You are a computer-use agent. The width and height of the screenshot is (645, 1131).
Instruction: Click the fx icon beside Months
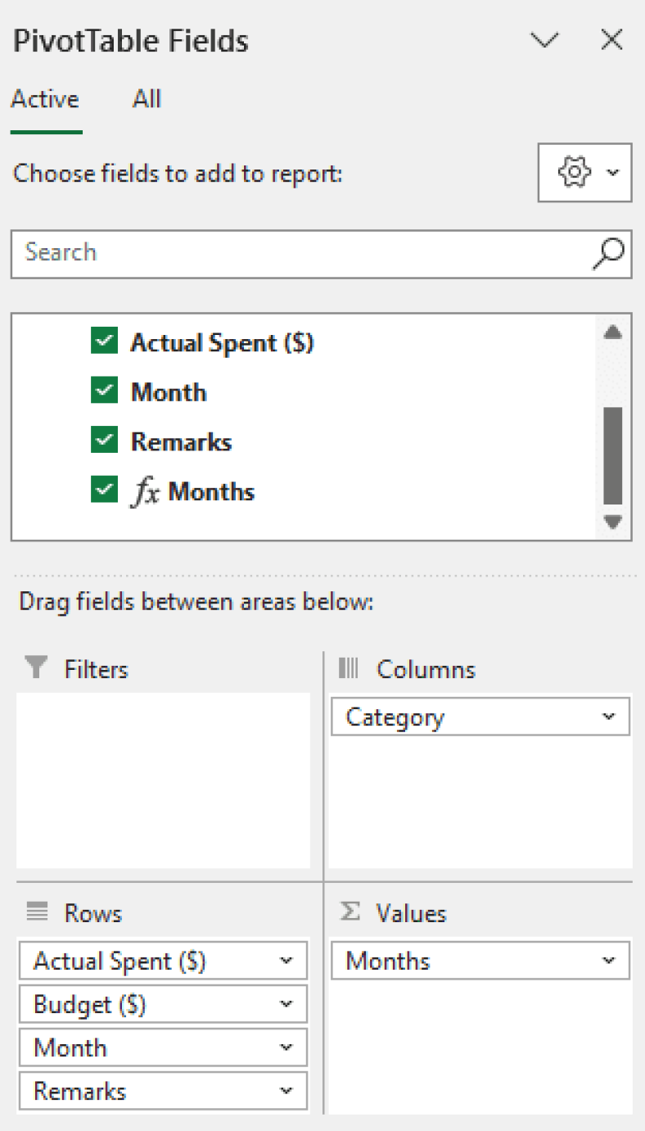pyautogui.click(x=149, y=491)
